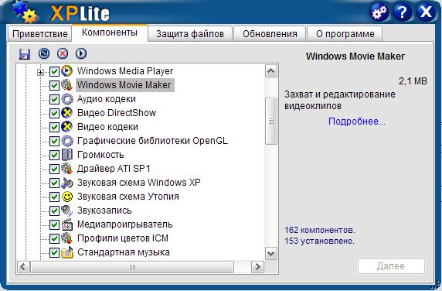This screenshot has height=291, width=442.
Task: Click the refresh toolbar icon
Action: pos(44,53)
